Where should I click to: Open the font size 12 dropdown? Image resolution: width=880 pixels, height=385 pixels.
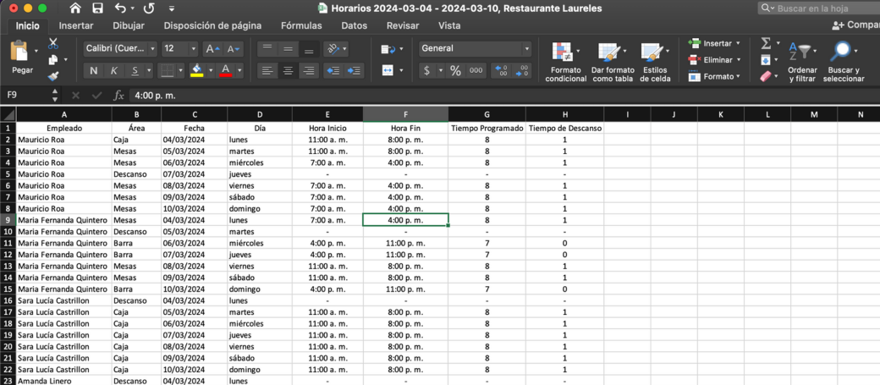pyautogui.click(x=179, y=49)
